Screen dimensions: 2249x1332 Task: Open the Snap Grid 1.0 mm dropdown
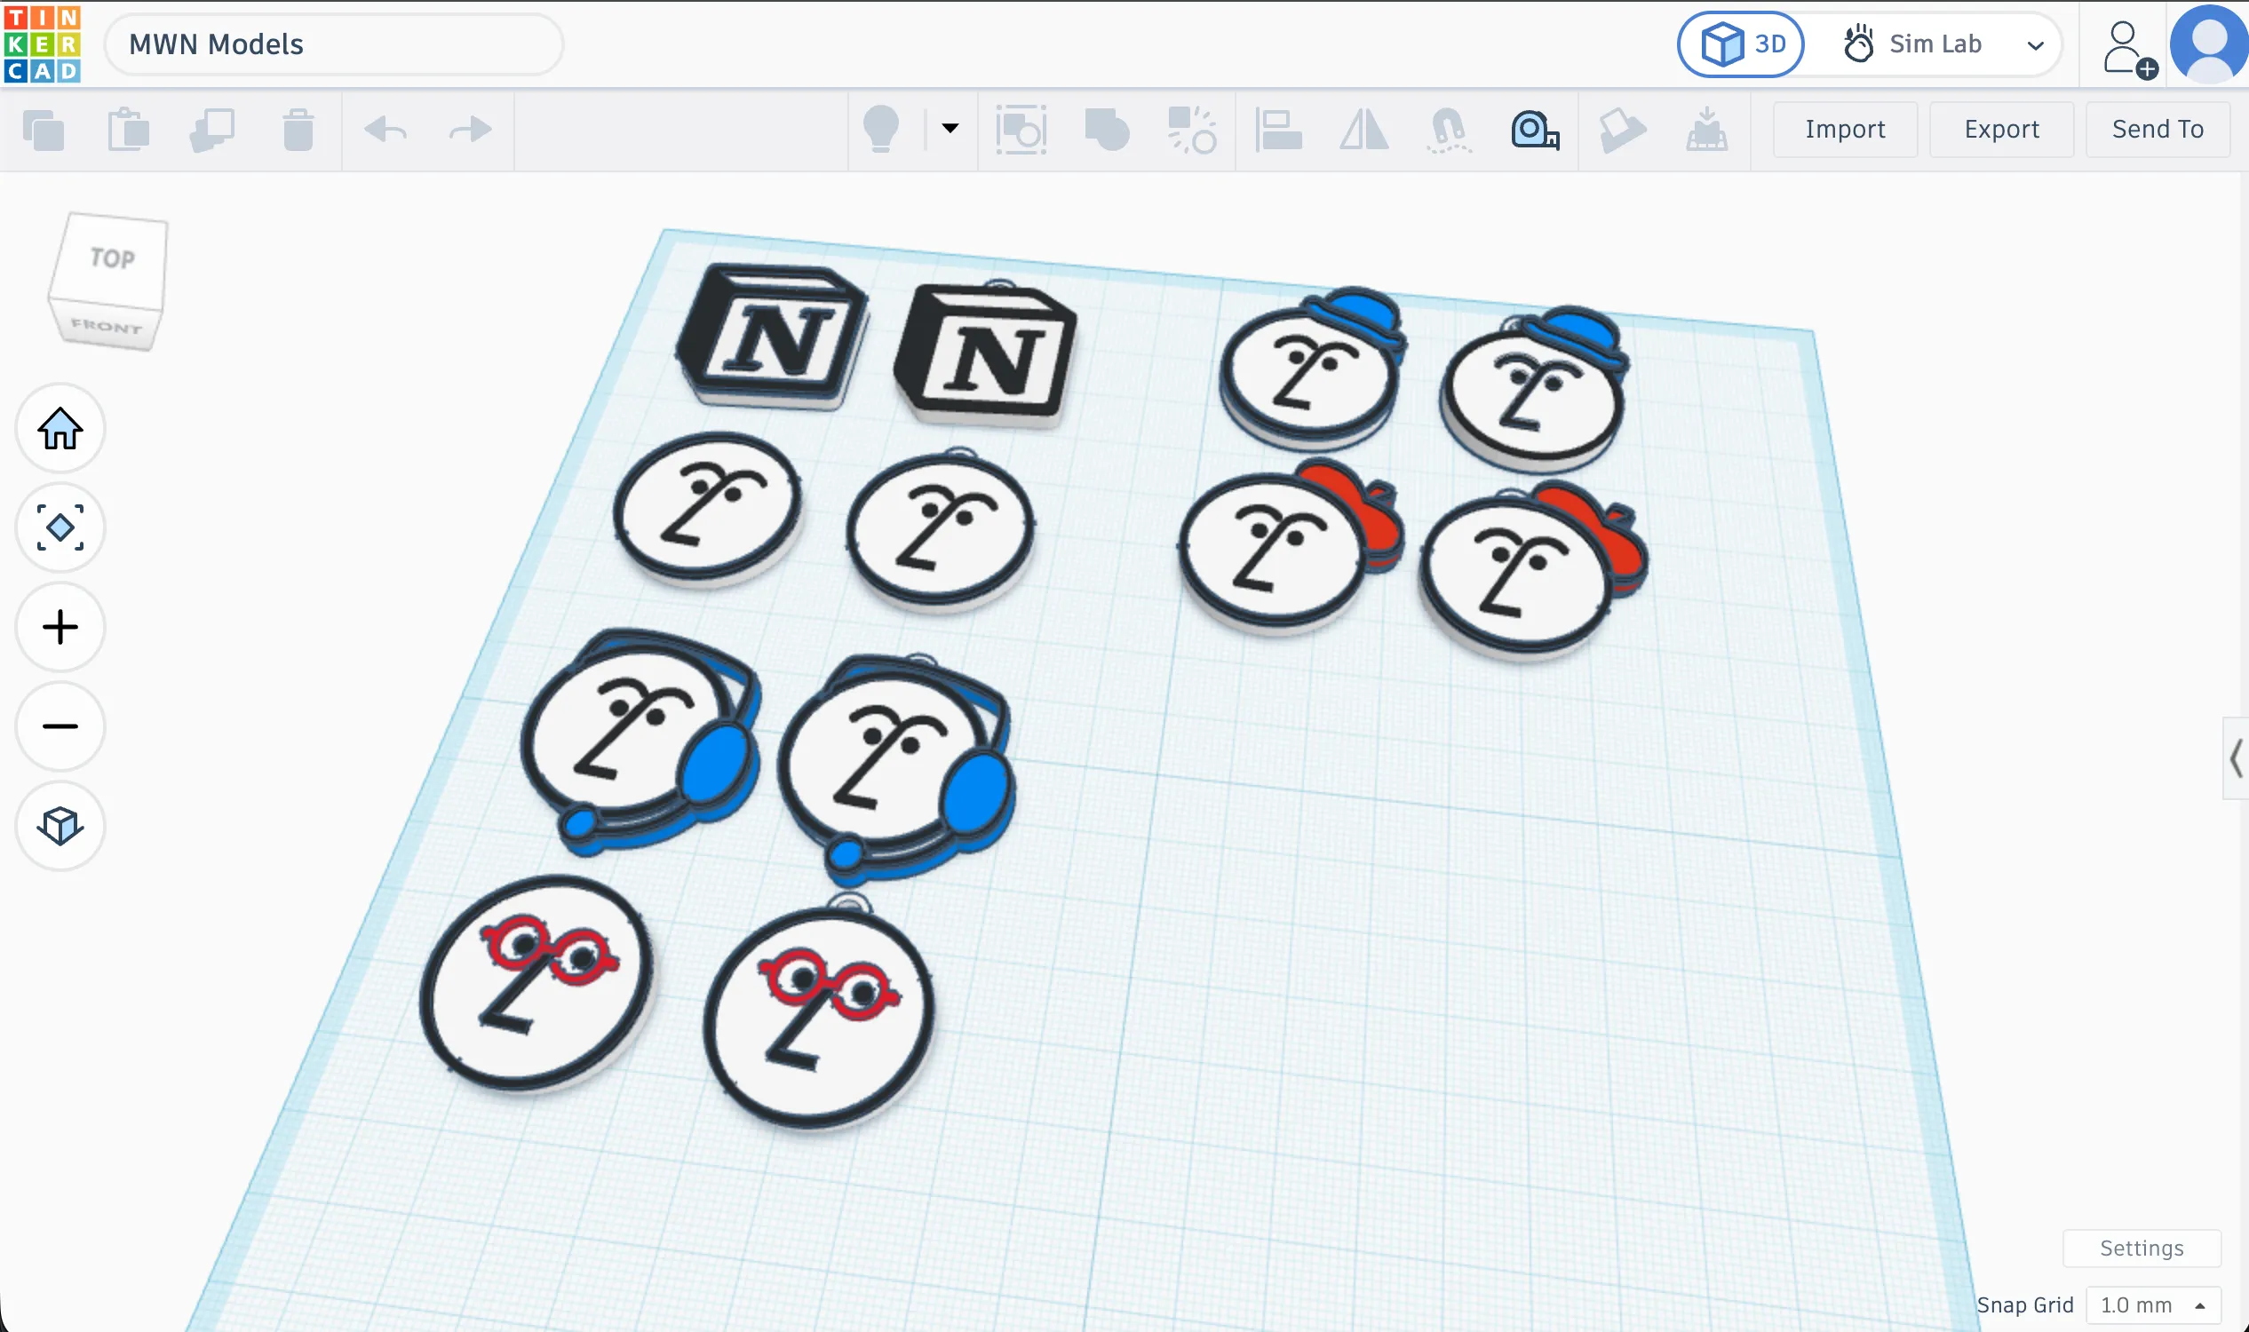pos(2153,1305)
